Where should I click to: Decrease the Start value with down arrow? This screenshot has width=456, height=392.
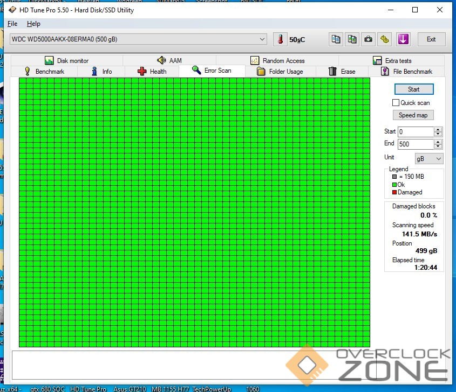click(438, 134)
